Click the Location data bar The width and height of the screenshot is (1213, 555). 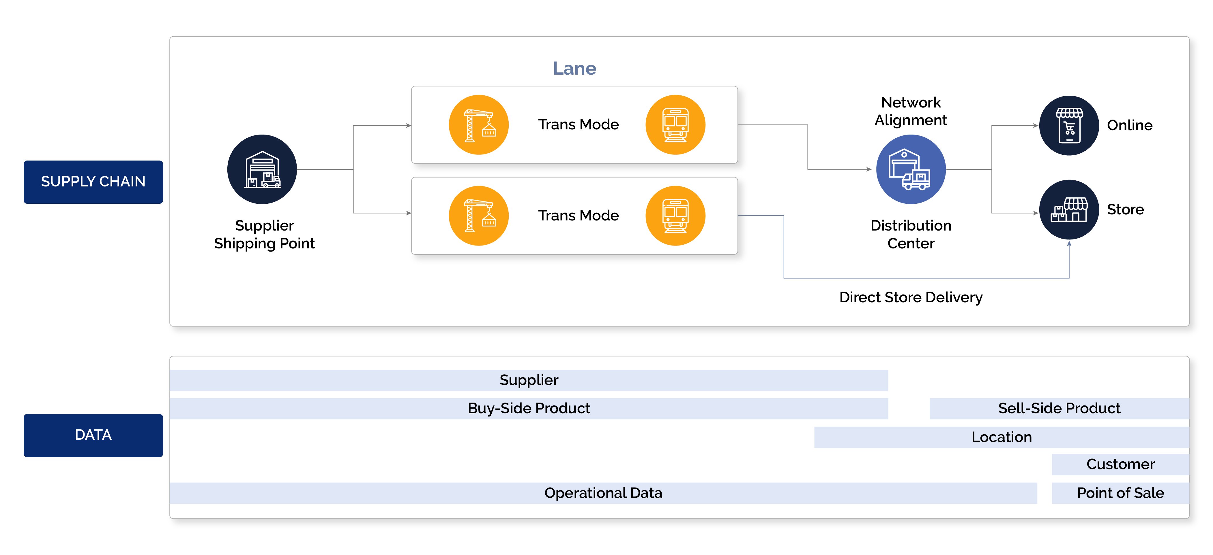click(1001, 437)
